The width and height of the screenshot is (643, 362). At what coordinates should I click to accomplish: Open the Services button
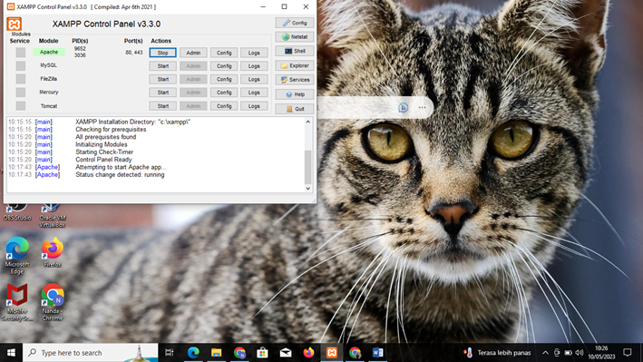coord(295,80)
